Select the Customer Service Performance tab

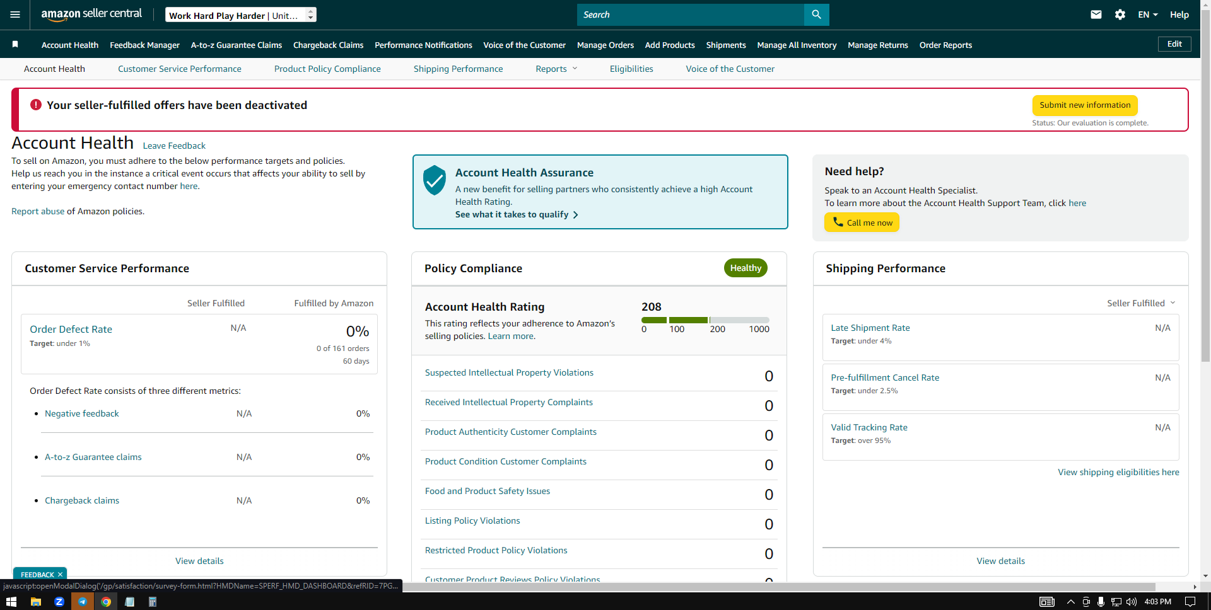pos(180,69)
